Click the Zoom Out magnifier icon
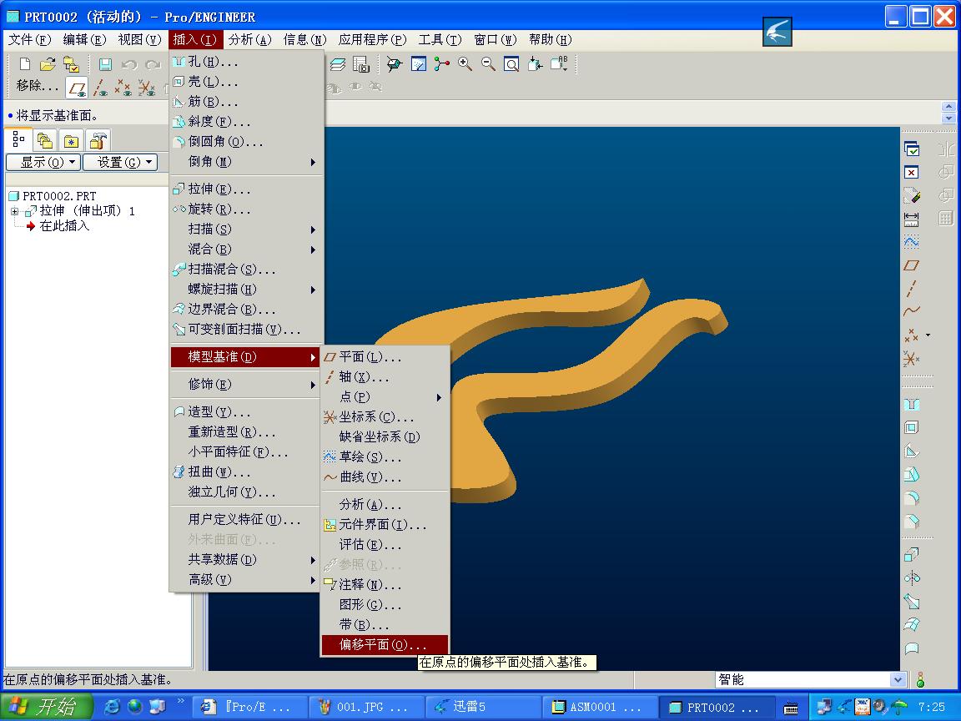The image size is (961, 721). click(489, 63)
